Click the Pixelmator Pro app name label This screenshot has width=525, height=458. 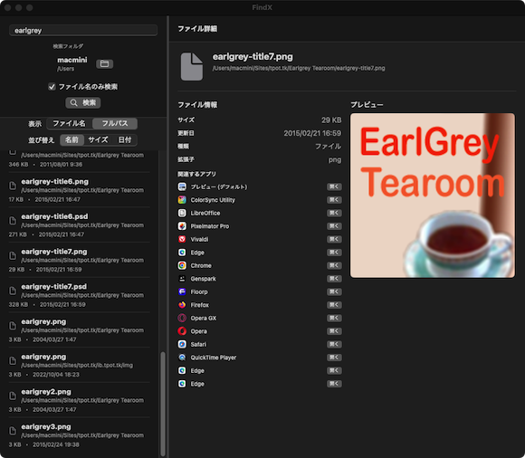210,226
